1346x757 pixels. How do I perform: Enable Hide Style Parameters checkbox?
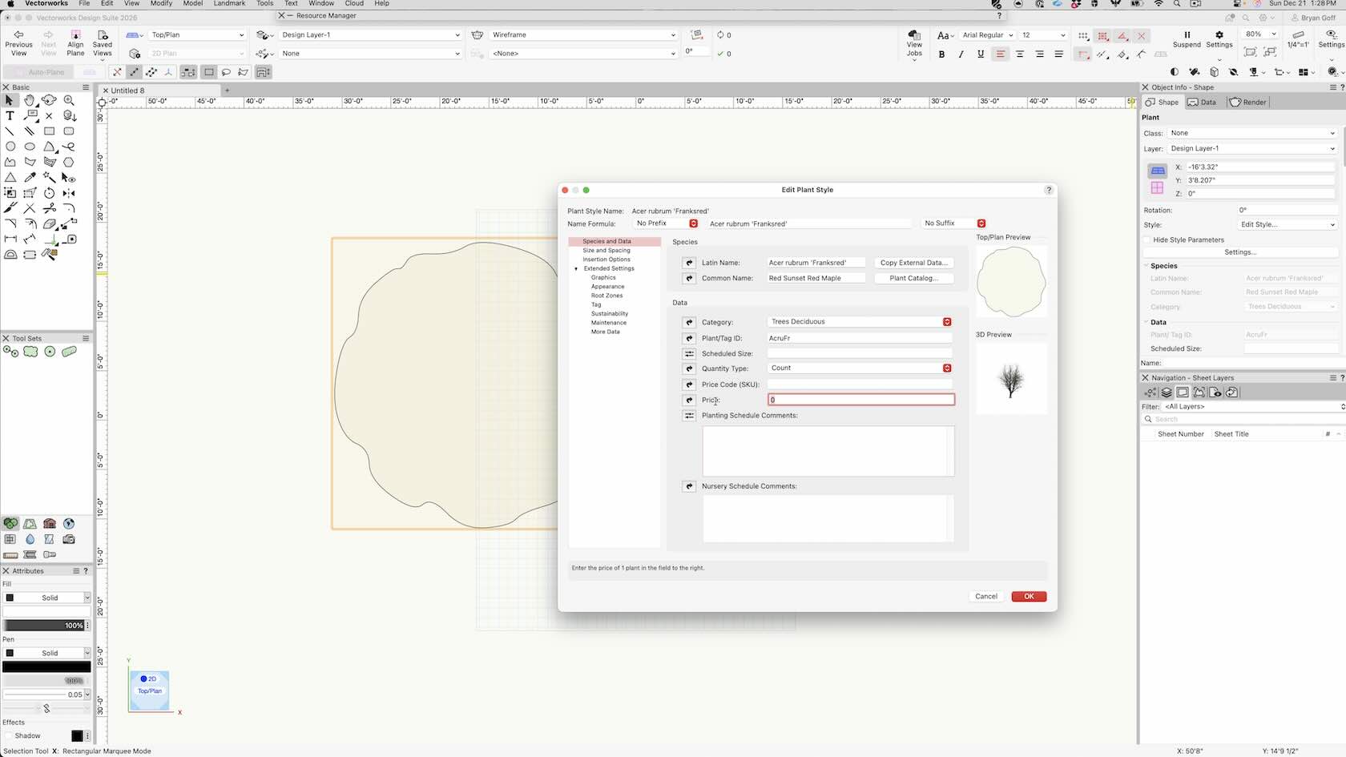[x=1147, y=240]
